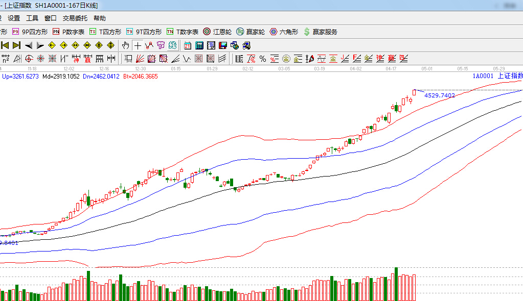Jump to last bar with skip-to-end arrow

click(16, 45)
